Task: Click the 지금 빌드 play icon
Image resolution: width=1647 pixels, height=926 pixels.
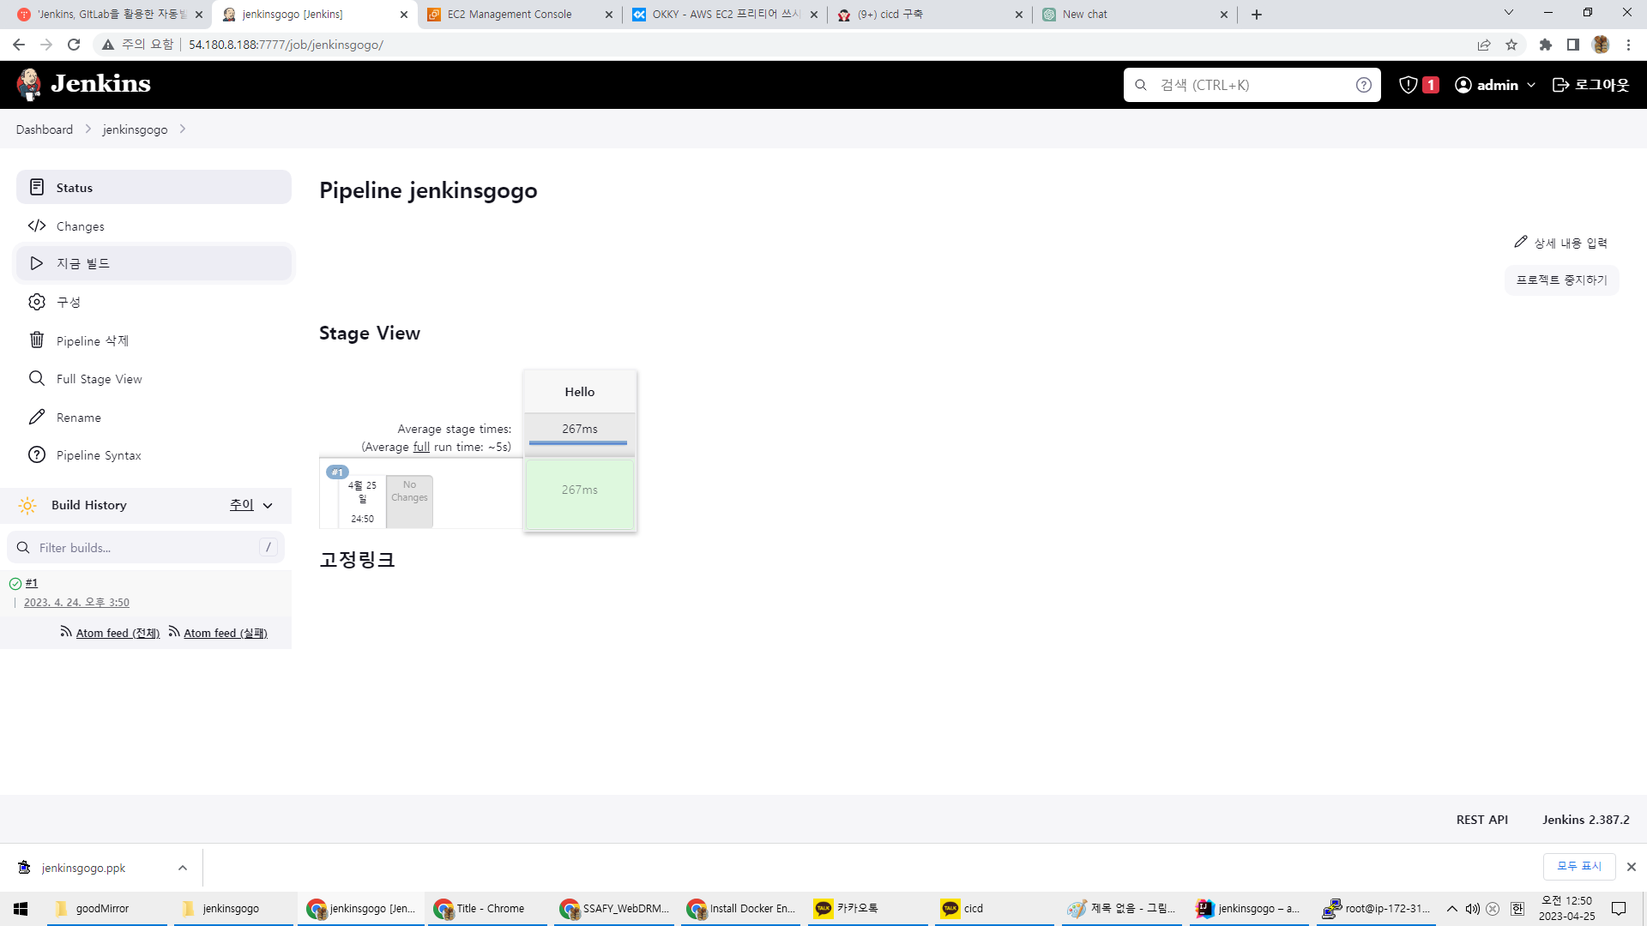Action: tap(37, 263)
